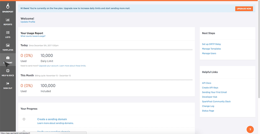Click the page vertical scrollbar
Screen dimensions: 260x134
[x=259, y=52]
